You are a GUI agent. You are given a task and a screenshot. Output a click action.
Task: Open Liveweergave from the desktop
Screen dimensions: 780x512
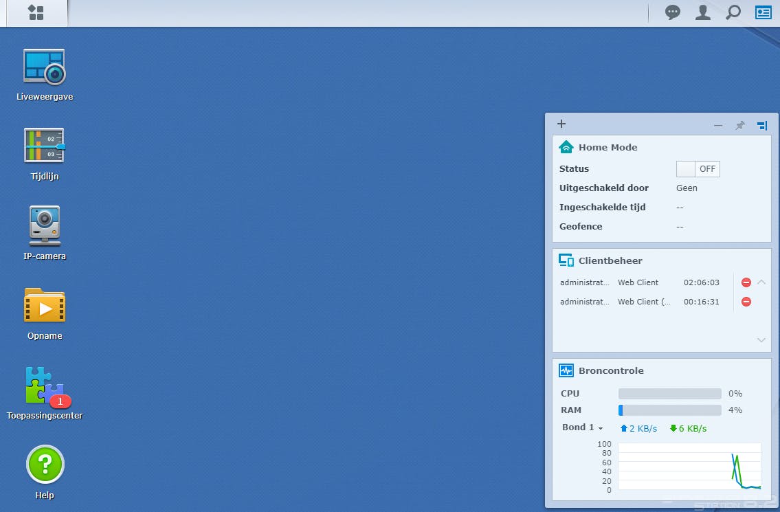44,67
